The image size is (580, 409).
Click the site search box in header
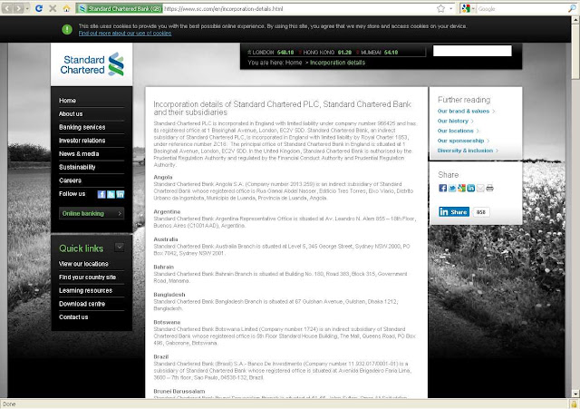coord(472,51)
